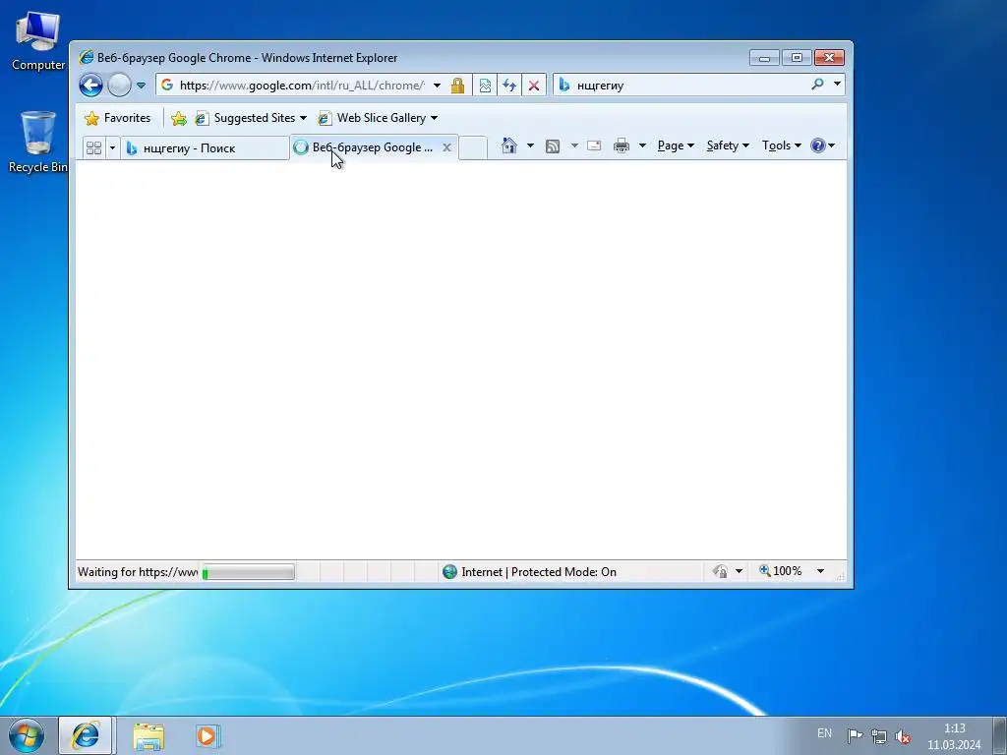Open the Safety menu

point(728,145)
